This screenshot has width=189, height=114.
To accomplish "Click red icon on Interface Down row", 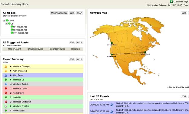I will 6,89.
